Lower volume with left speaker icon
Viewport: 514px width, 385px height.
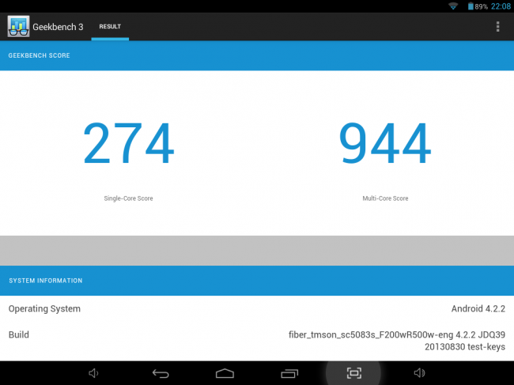coord(94,373)
